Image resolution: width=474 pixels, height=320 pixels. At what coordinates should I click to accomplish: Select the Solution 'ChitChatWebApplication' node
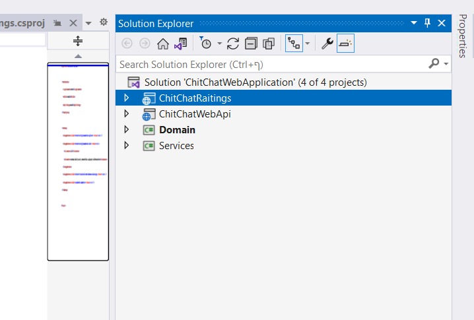[x=255, y=82]
